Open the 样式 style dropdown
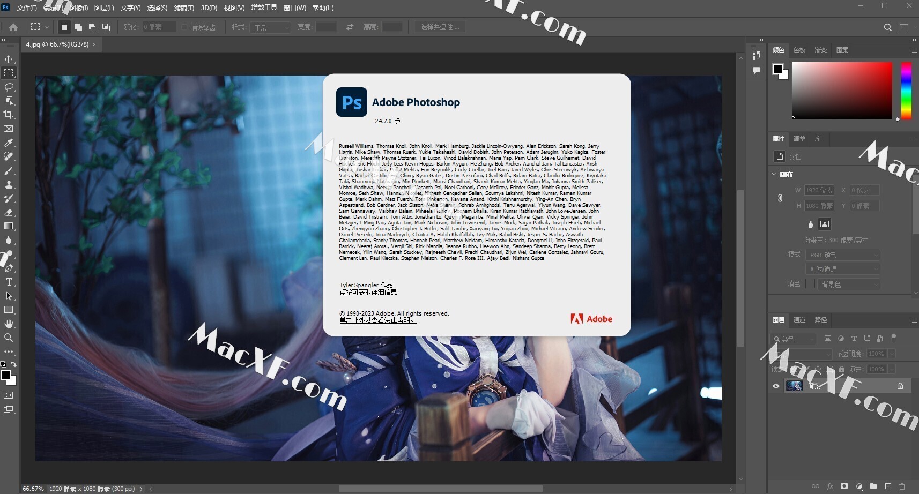 click(270, 27)
